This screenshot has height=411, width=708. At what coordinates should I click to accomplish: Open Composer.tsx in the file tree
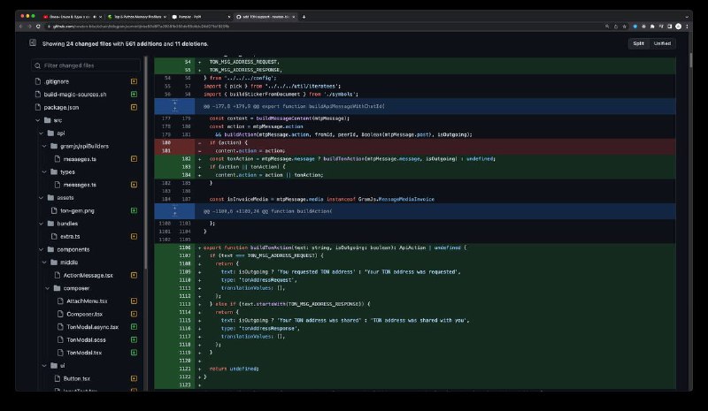click(x=84, y=314)
